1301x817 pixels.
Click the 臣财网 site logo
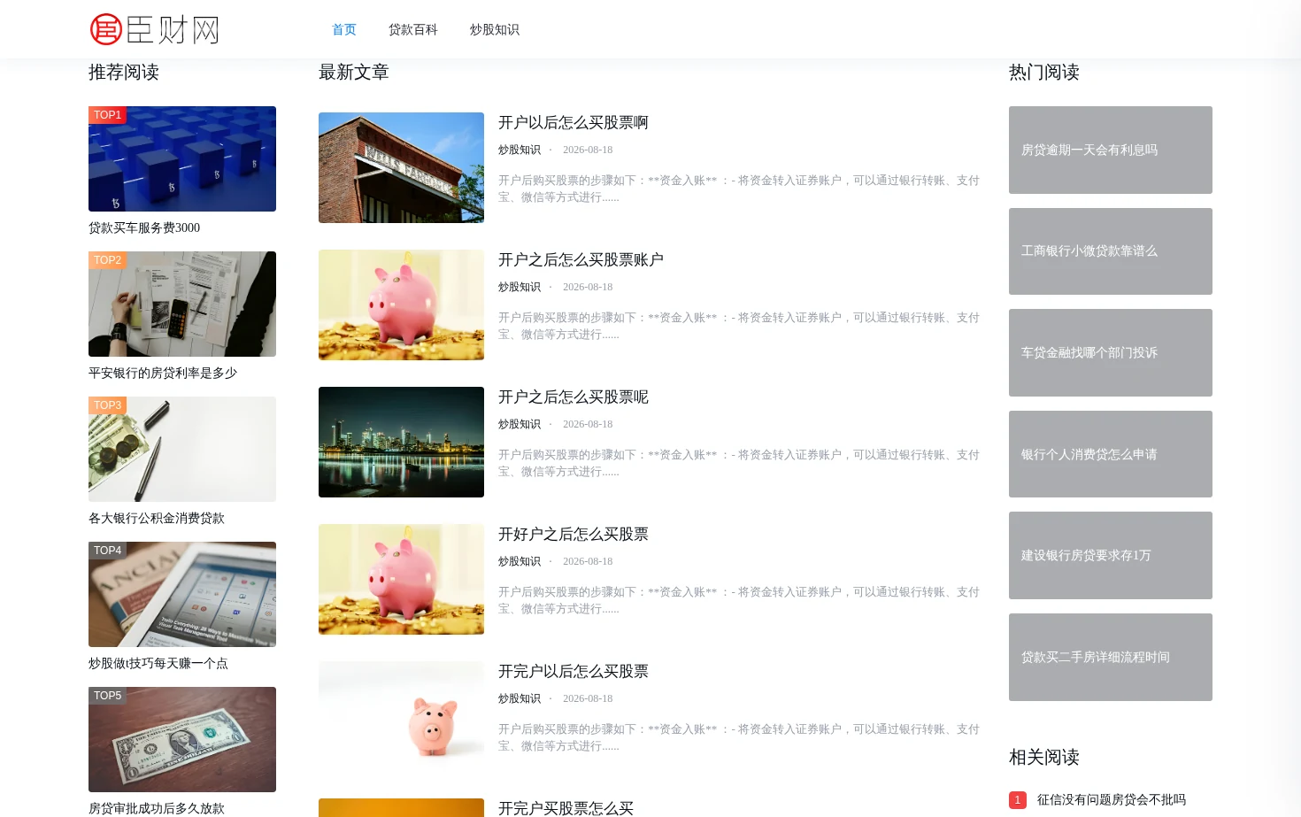point(155,29)
